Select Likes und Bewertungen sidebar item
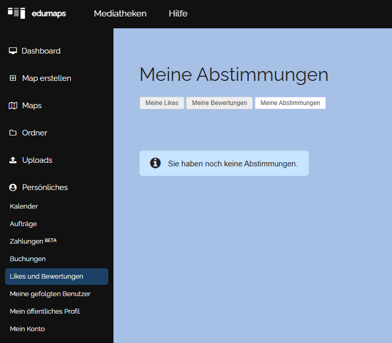The height and width of the screenshot is (343, 392). click(x=46, y=277)
